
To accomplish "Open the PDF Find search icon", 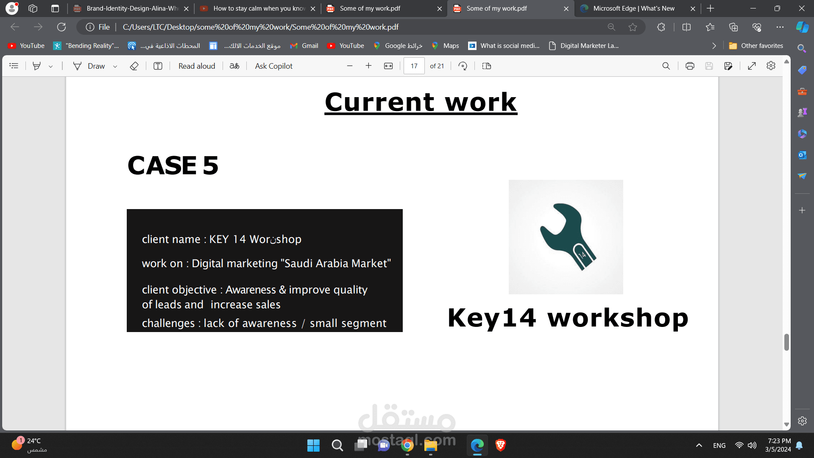I will 666,66.
